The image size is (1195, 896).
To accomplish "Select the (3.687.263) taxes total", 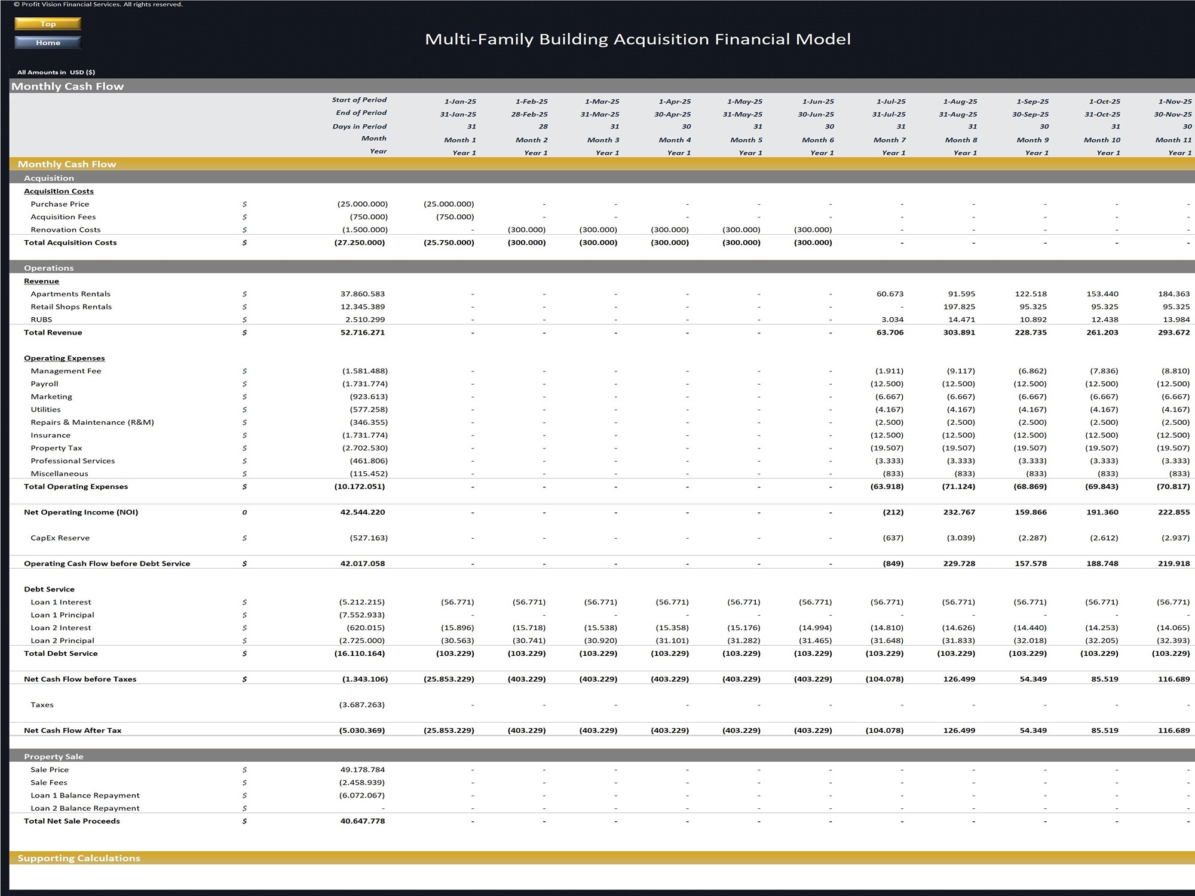I will (363, 705).
